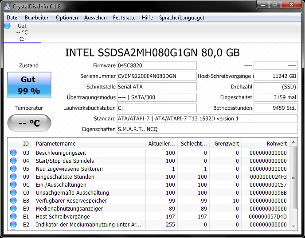Click raw value 00000000098B

click(x=268, y=193)
